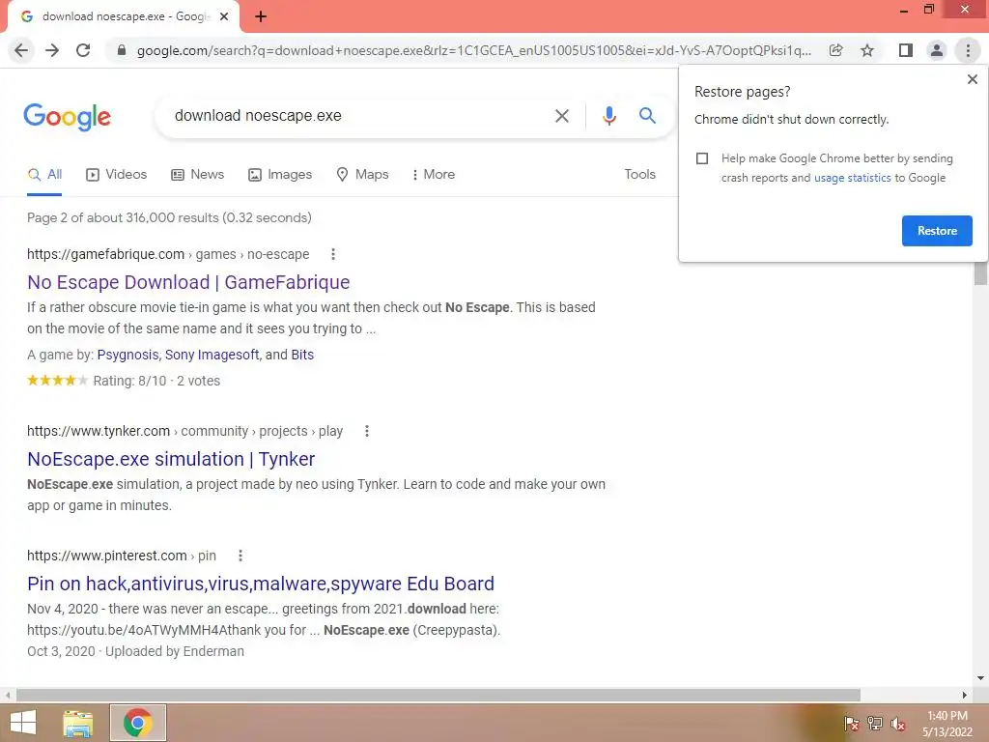Switch to Images results tab
This screenshot has height=742, width=989.
pyautogui.click(x=279, y=175)
